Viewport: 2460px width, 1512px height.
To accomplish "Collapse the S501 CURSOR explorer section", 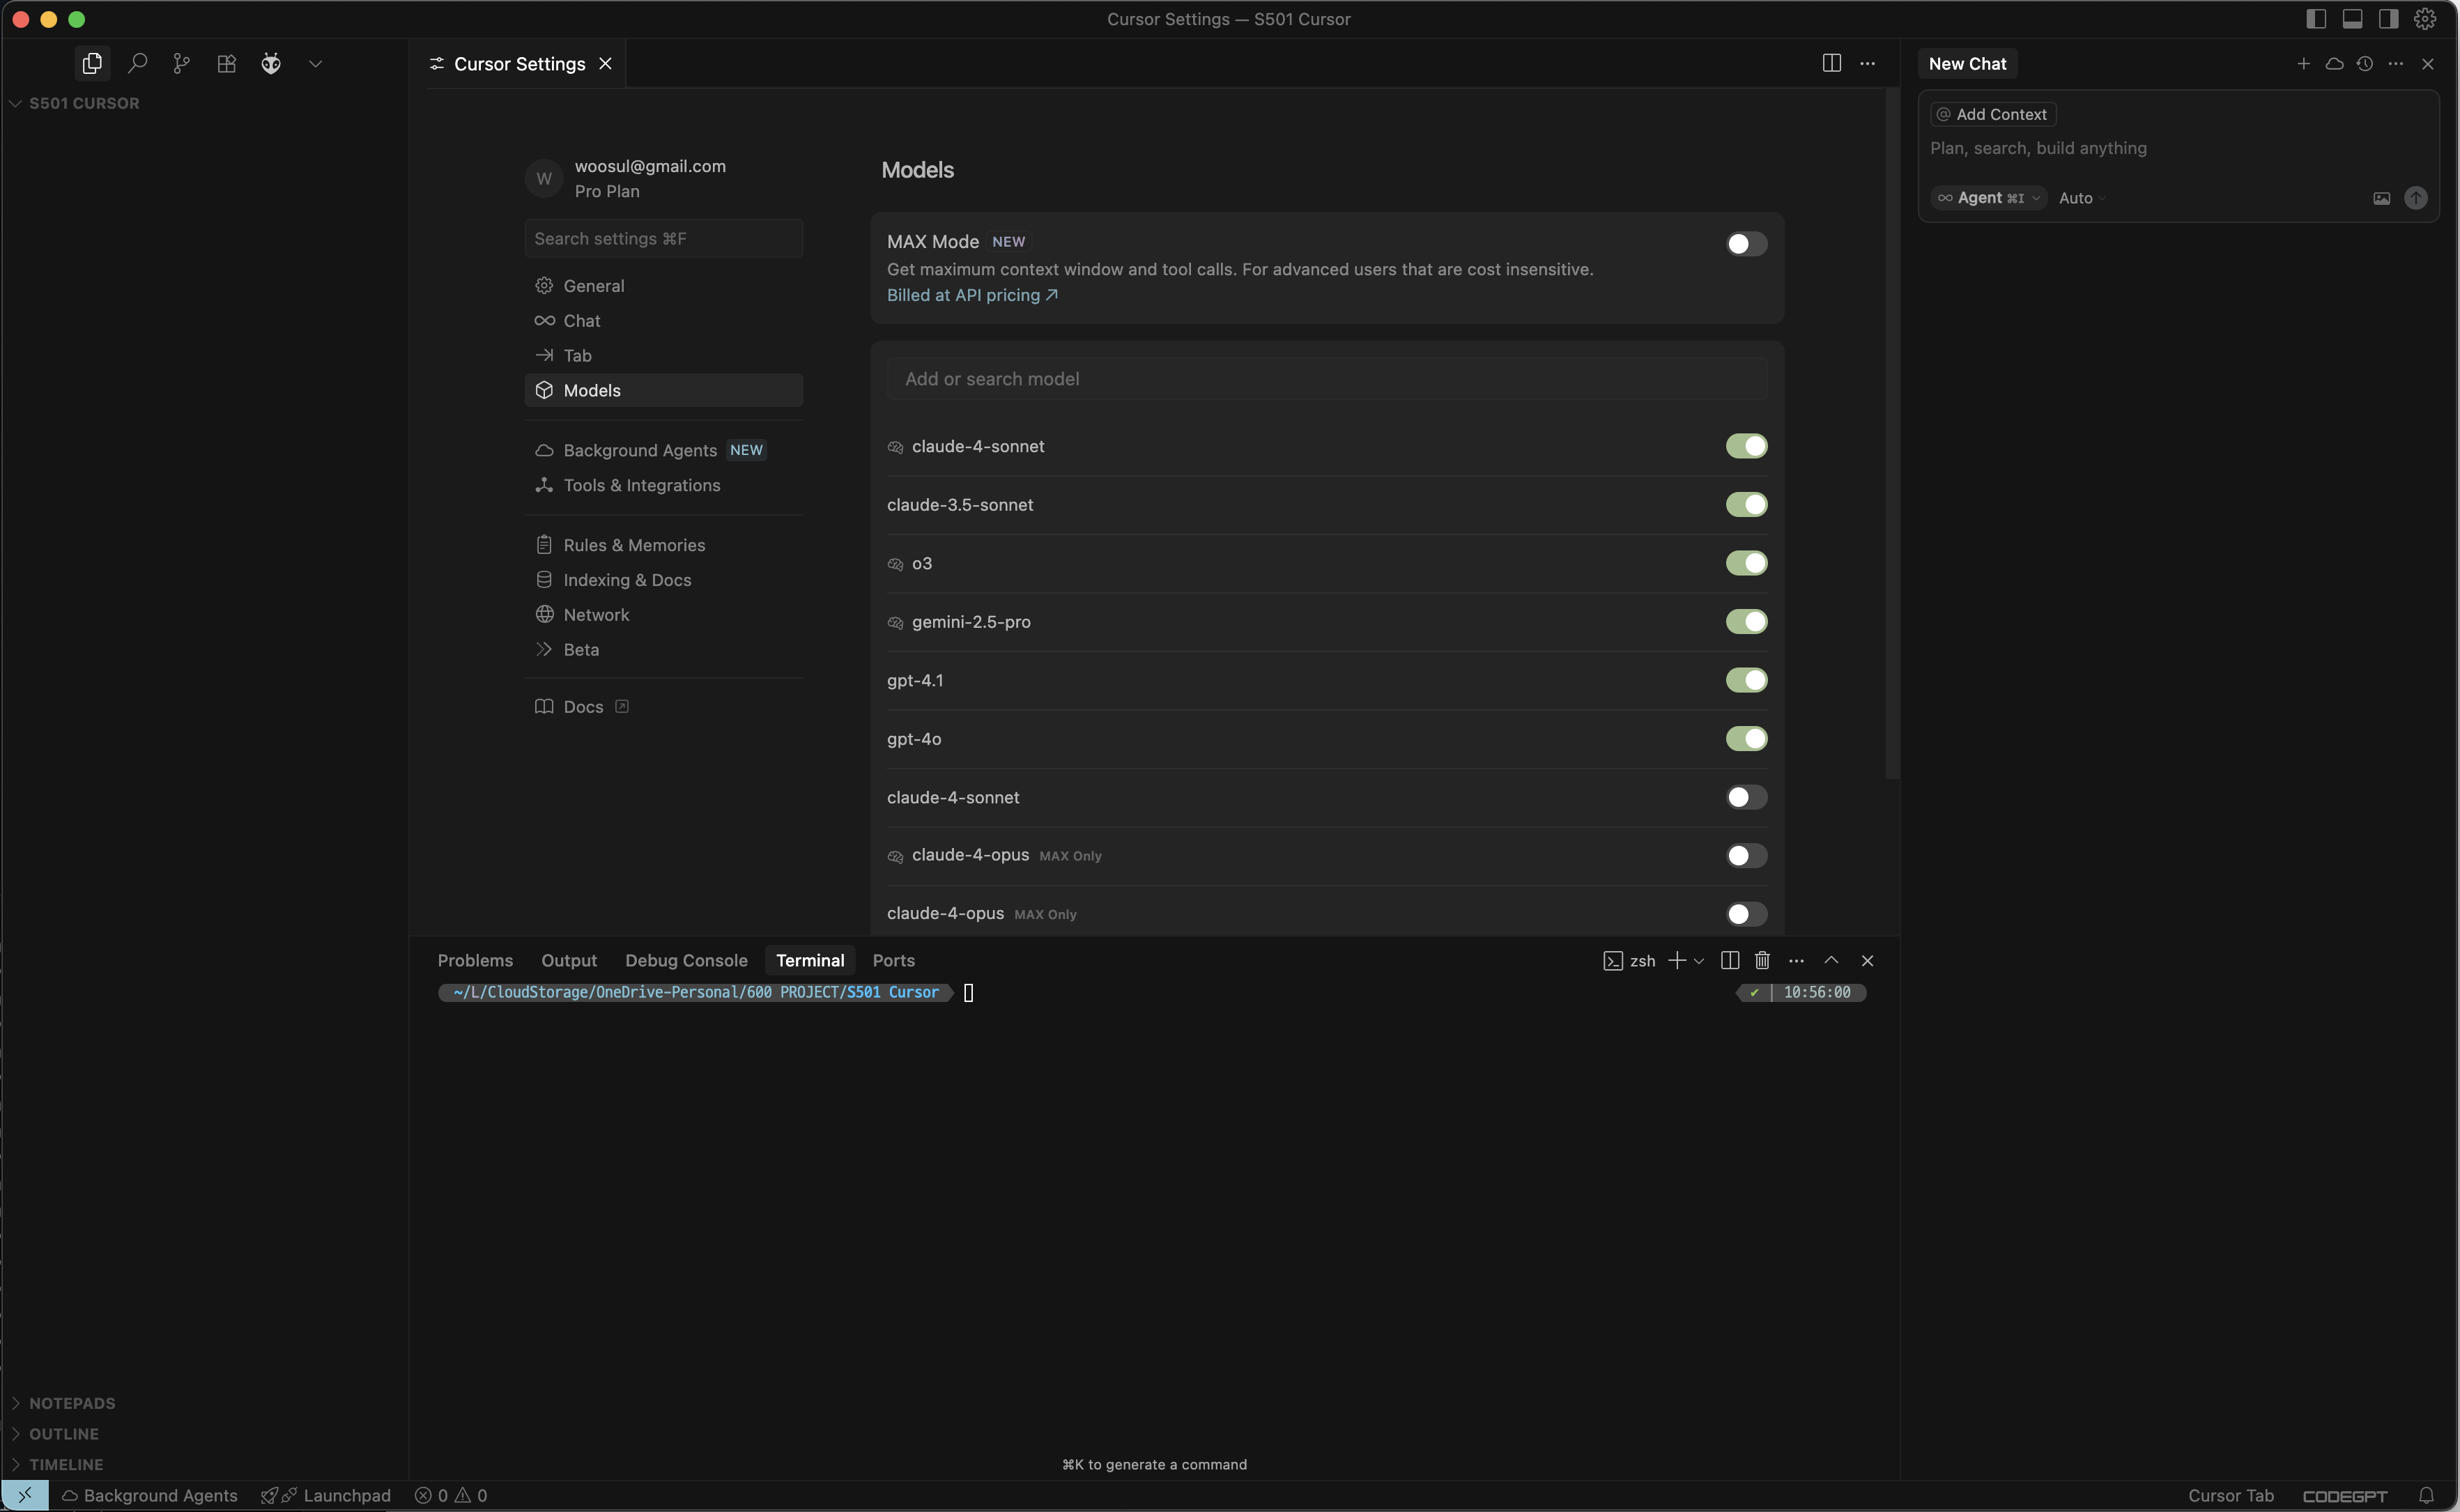I will tap(15, 102).
